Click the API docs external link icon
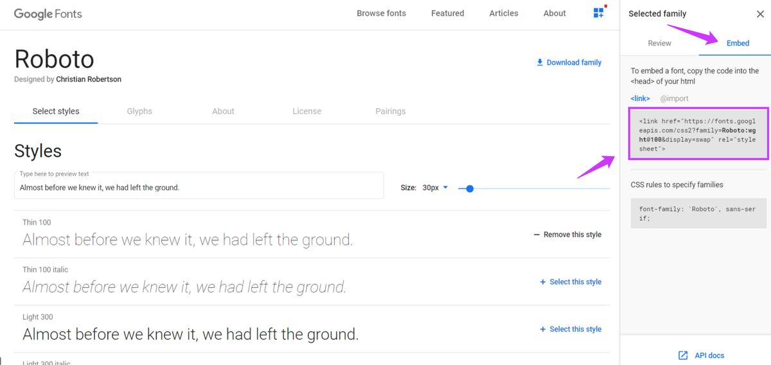Viewport: 771px width, 365px height. (x=683, y=355)
